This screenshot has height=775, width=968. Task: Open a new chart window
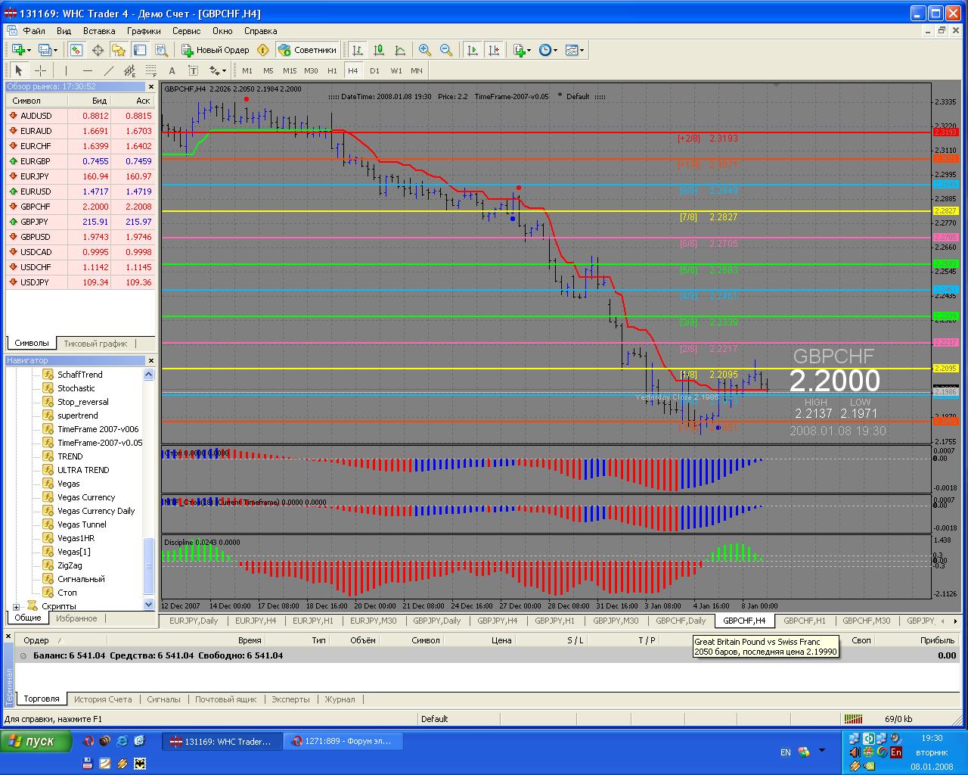coord(18,50)
